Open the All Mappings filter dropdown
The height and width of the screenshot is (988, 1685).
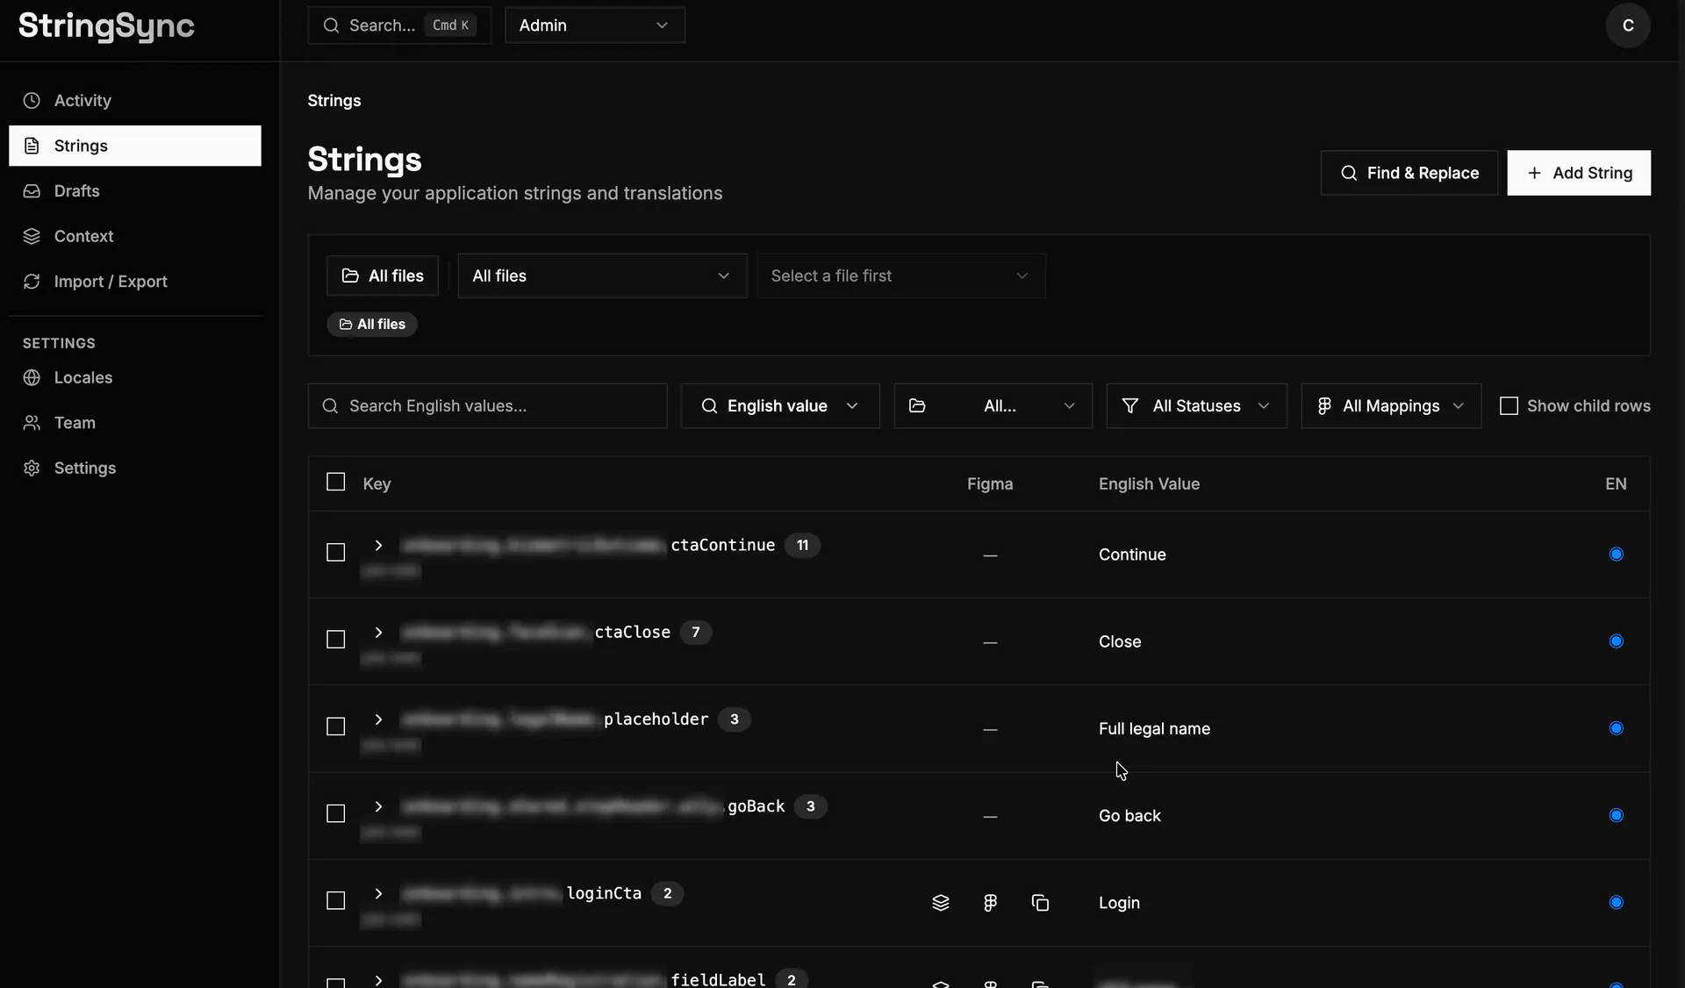tap(1391, 405)
